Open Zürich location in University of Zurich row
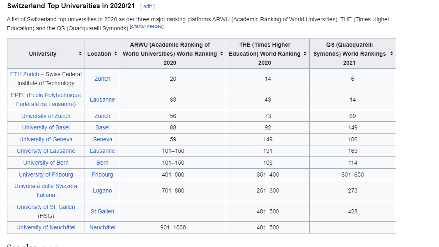439x247 pixels. coord(103,116)
